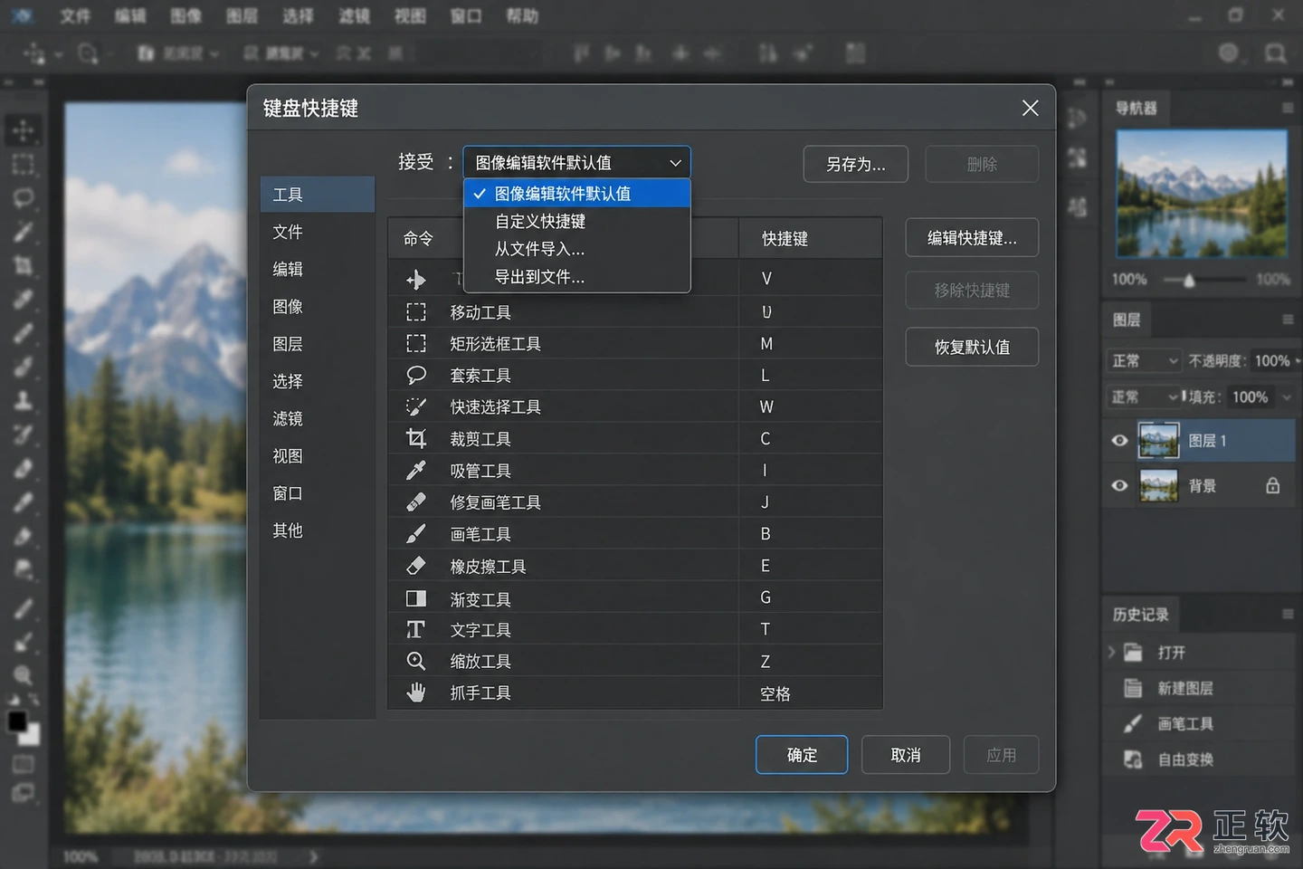Open the 填充 100% value dropdown arrow
Viewport: 1303px width, 869px height.
pyautogui.click(x=1287, y=397)
